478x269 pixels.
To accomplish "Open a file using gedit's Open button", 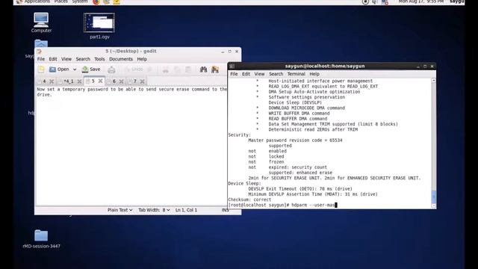I will [59, 69].
